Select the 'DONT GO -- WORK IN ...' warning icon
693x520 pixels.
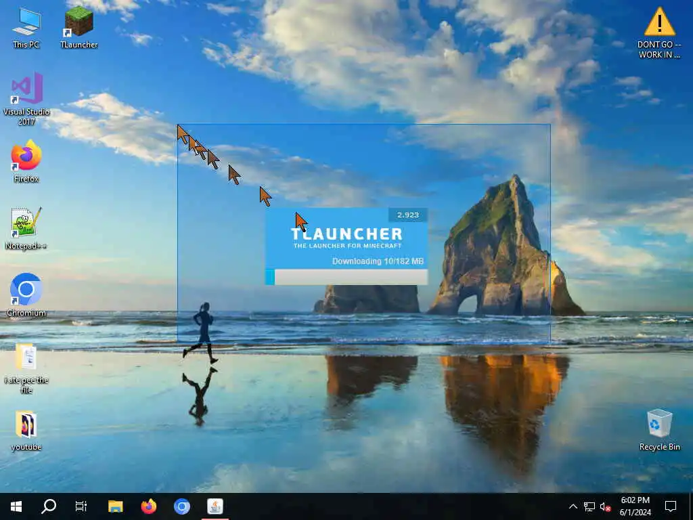click(x=659, y=32)
